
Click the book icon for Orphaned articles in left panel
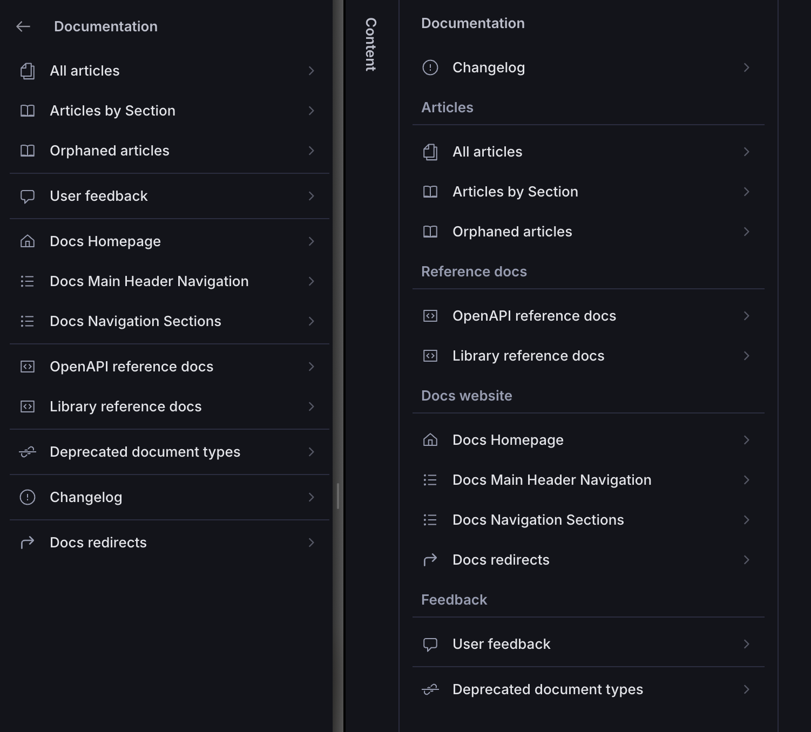pyautogui.click(x=28, y=151)
